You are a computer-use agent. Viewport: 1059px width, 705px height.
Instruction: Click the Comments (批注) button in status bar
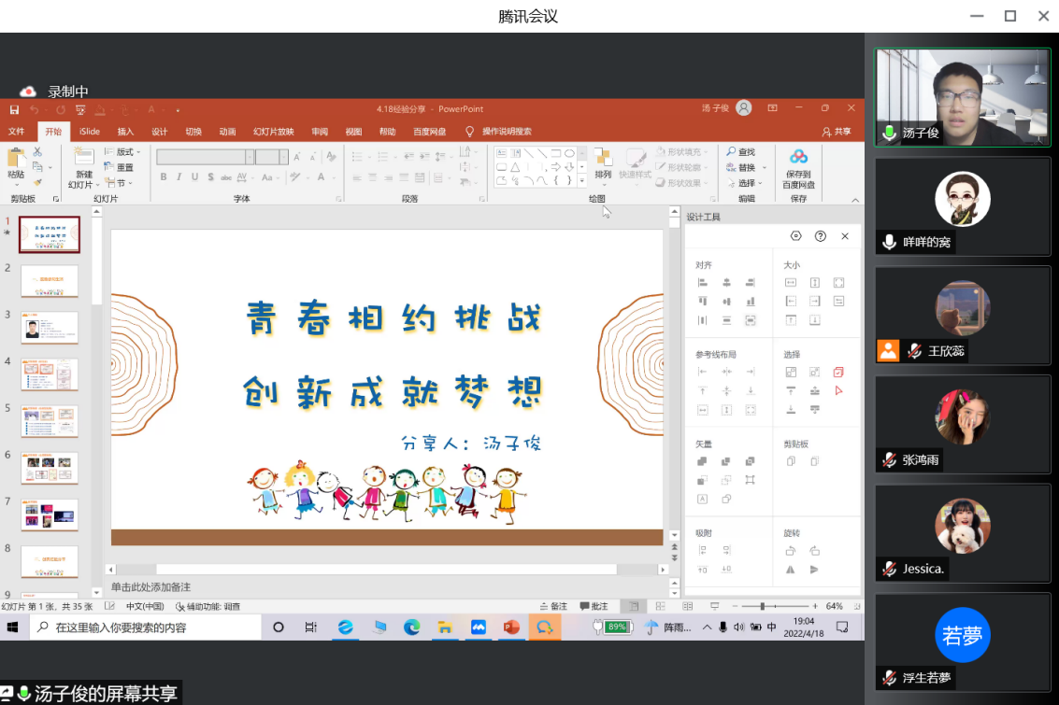pyautogui.click(x=594, y=606)
